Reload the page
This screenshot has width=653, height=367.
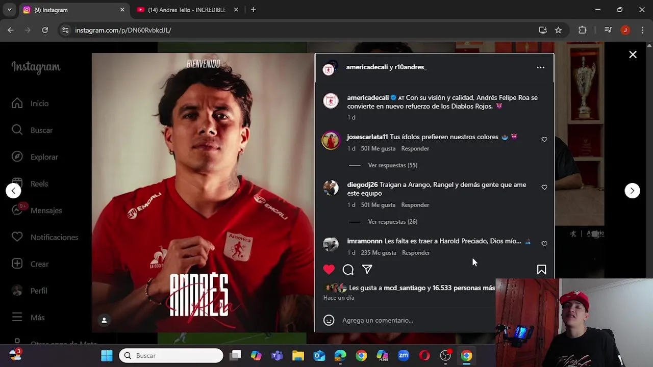click(45, 30)
